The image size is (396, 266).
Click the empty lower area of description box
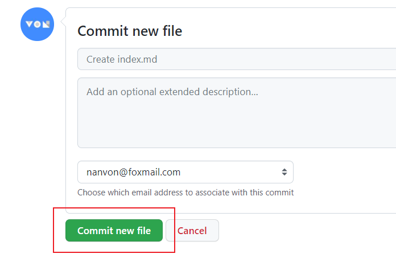tap(237, 126)
